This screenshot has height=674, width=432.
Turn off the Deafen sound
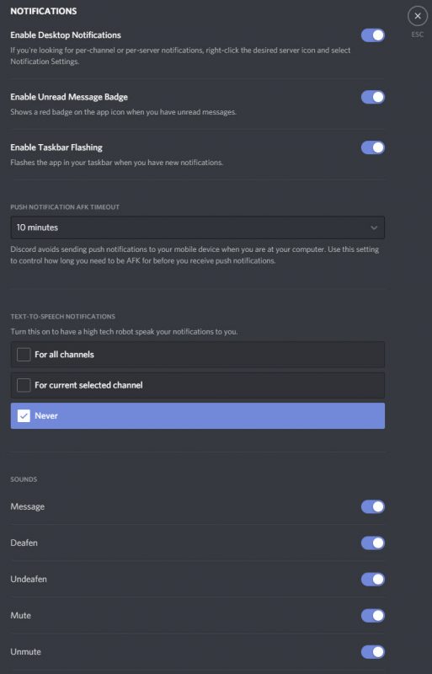[373, 543]
